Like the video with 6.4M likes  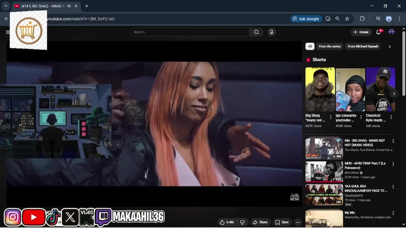(227, 222)
